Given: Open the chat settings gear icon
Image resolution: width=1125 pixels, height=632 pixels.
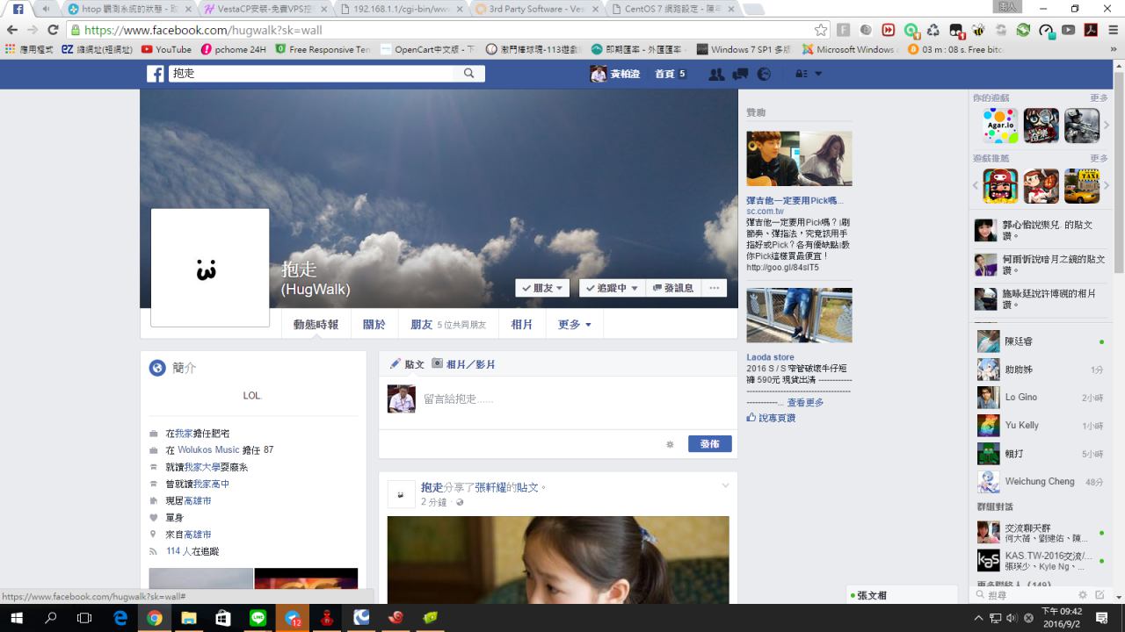Looking at the screenshot, I should click(x=1083, y=595).
